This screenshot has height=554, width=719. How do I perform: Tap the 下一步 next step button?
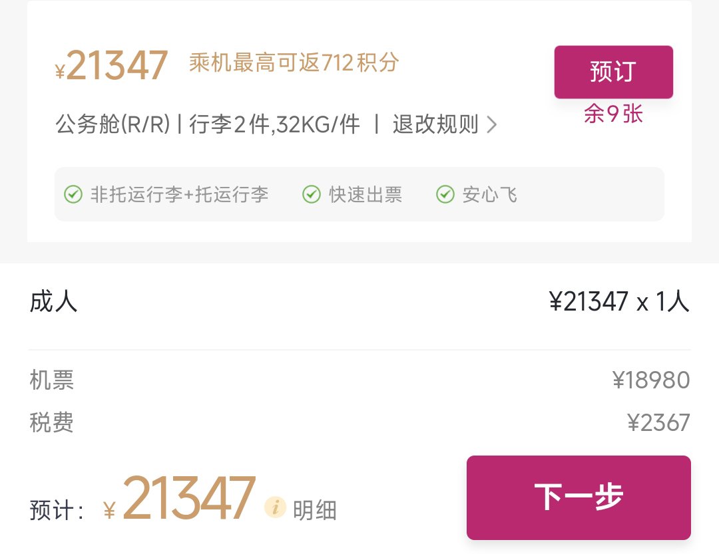pyautogui.click(x=579, y=497)
